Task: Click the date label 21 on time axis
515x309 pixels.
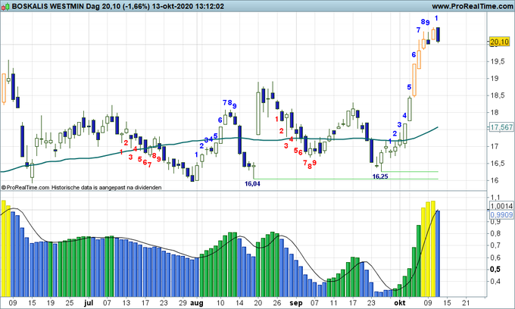Action: [x=466, y=303]
